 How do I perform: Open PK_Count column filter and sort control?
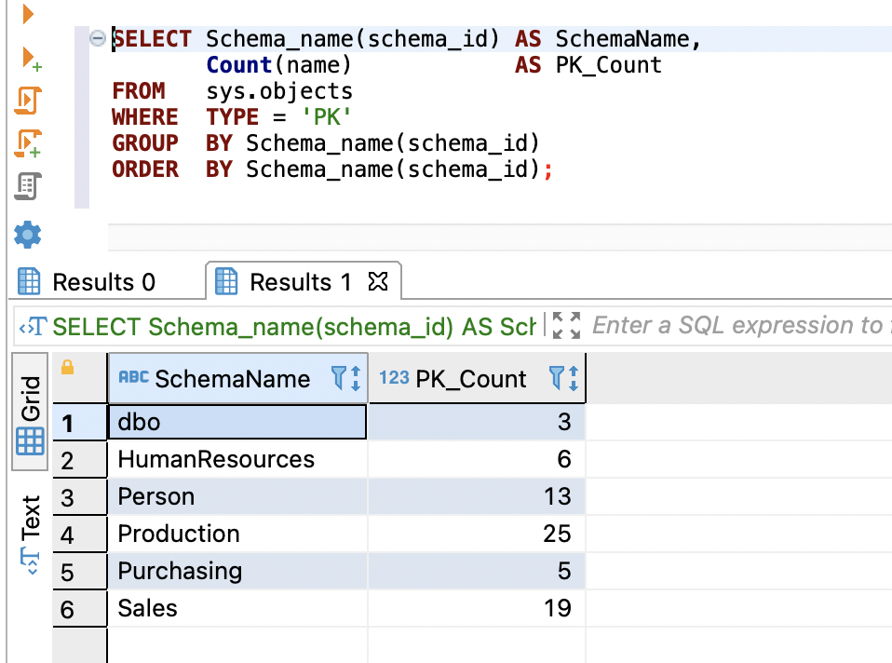click(564, 378)
